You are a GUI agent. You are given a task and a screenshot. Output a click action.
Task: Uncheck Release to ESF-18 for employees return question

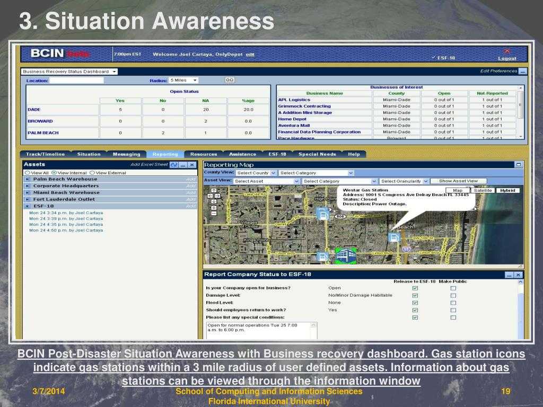tap(415, 310)
